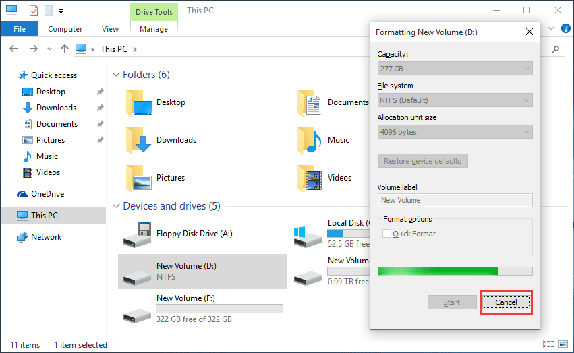Click the Music folder icon
Image resolution: width=574 pixels, height=353 pixels.
pos(310,141)
